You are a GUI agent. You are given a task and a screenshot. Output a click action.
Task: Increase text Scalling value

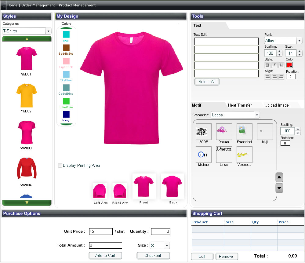click(x=280, y=51)
